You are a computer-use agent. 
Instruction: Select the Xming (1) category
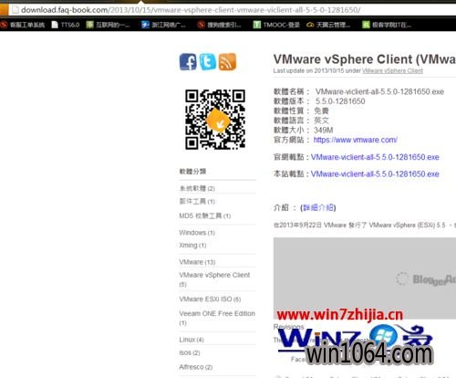pyautogui.click(x=192, y=246)
